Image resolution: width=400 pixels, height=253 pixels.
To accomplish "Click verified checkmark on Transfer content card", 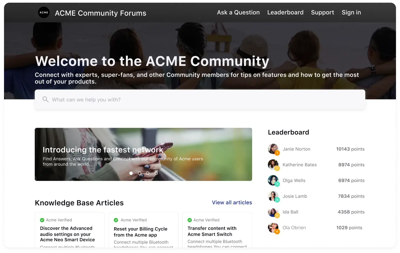I will coord(190,220).
